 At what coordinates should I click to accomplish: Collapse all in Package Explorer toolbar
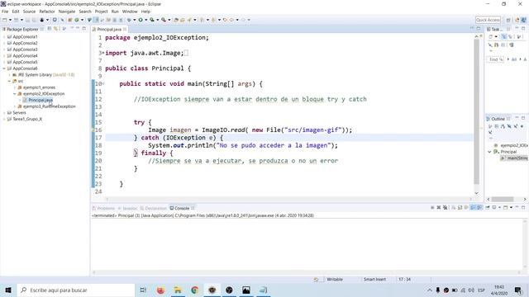(x=50, y=29)
